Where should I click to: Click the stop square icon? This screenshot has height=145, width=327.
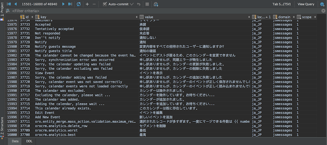(x=147, y=4)
